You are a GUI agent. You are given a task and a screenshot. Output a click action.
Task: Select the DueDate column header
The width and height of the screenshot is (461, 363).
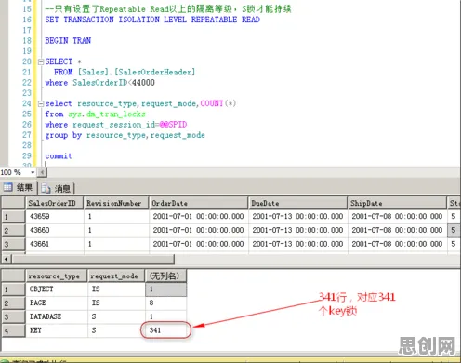coord(297,203)
